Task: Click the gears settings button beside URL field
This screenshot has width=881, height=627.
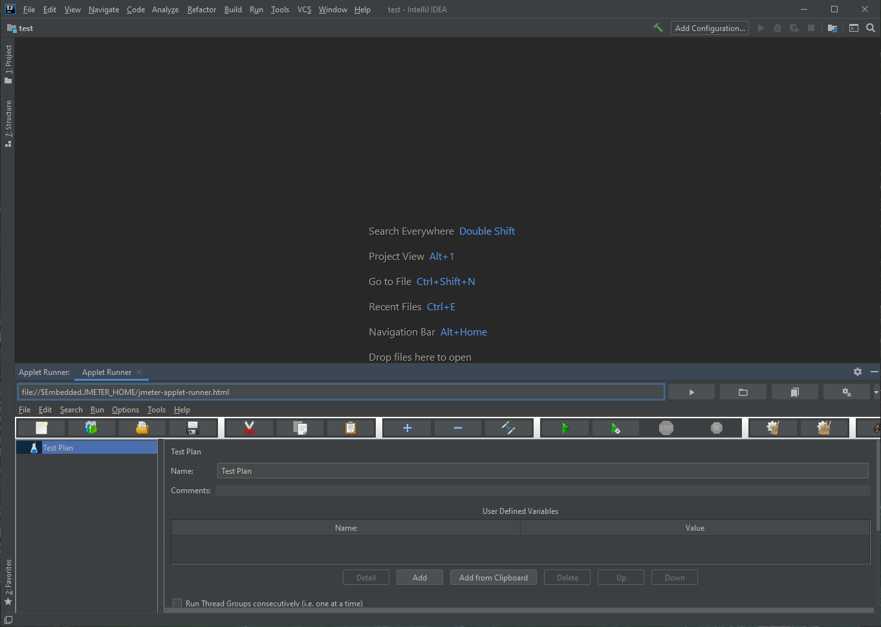Action: 847,392
